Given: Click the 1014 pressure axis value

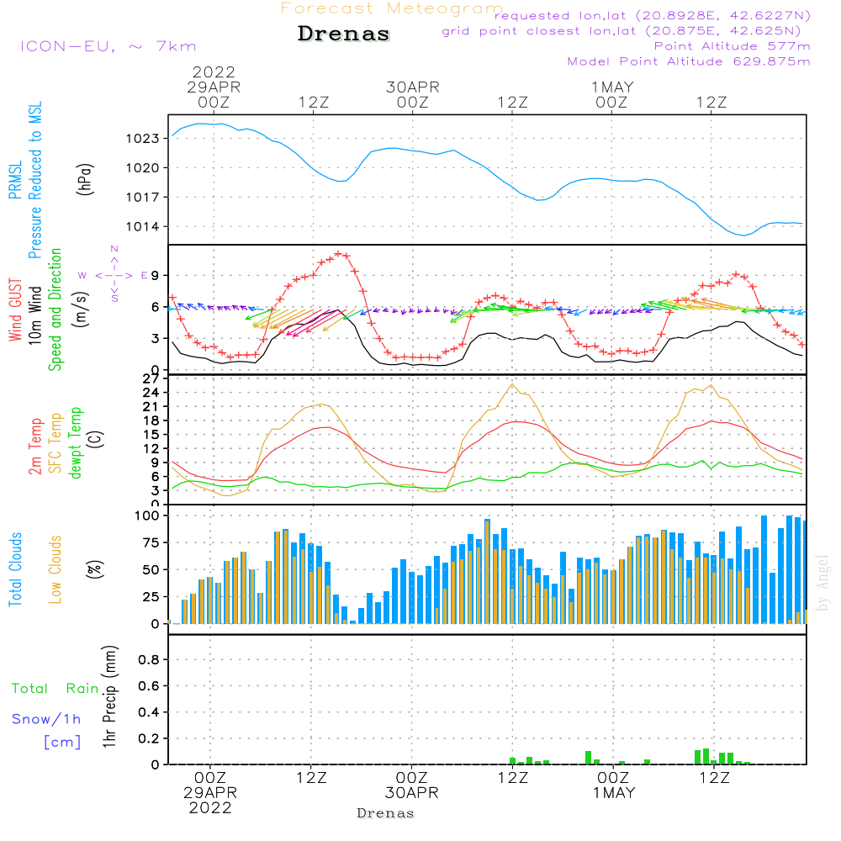Looking at the screenshot, I should (143, 227).
